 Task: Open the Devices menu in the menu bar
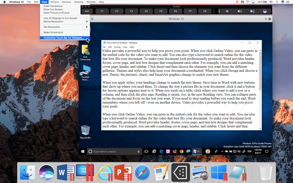pos(66,2)
